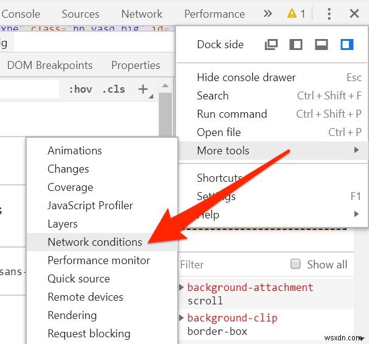Click the styles filter input box

coord(29,89)
